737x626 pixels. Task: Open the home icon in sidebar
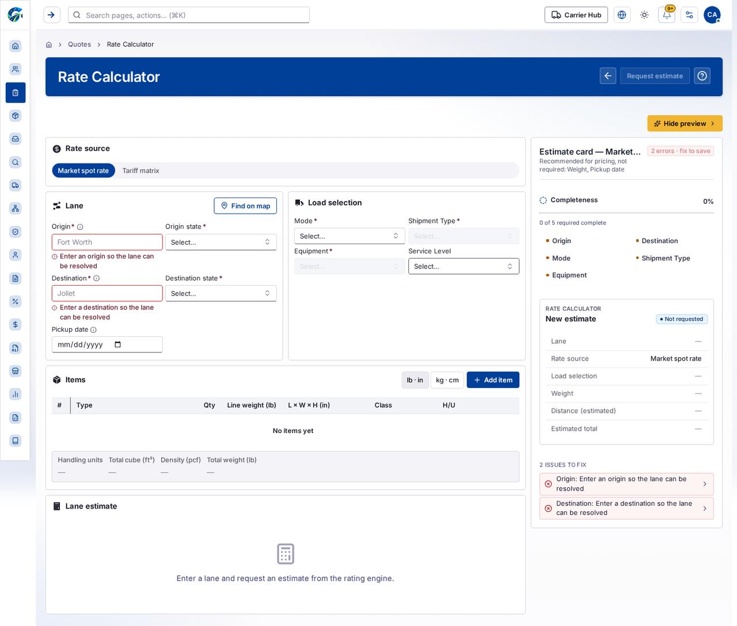click(16, 46)
